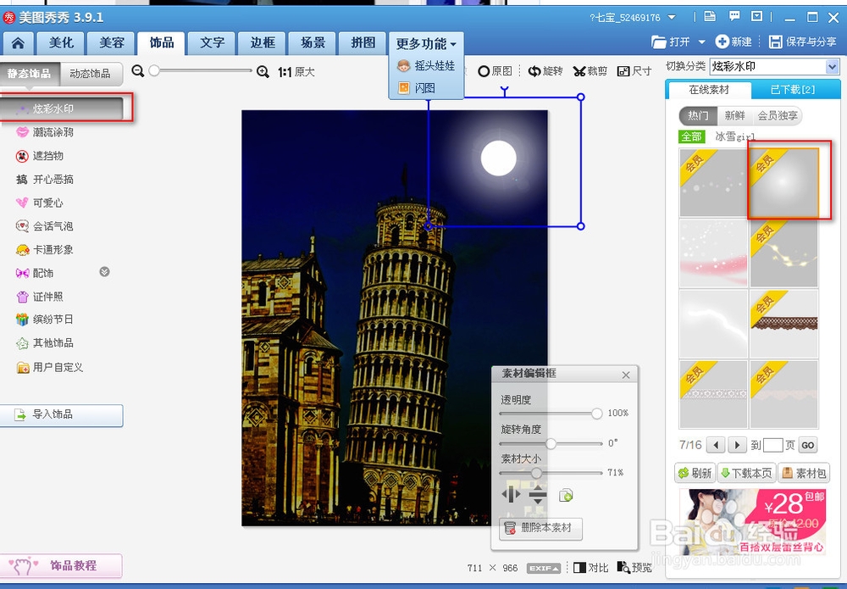The width and height of the screenshot is (847, 589).
Task: Select 炫彩水印 category
Action: tap(64, 108)
